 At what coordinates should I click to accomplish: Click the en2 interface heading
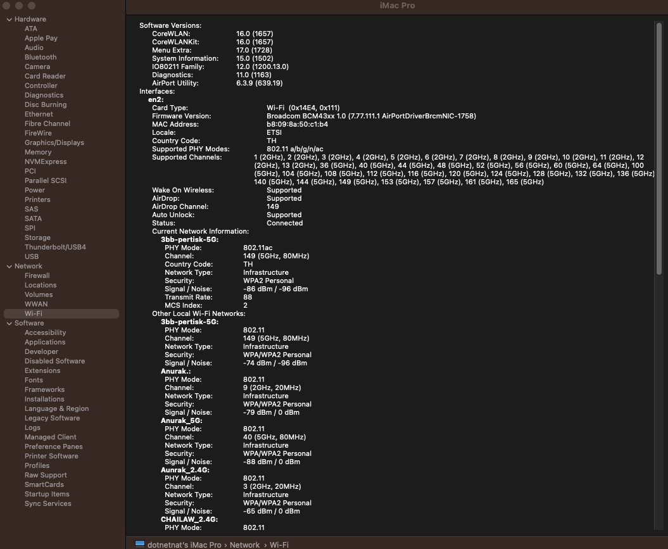[156, 99]
